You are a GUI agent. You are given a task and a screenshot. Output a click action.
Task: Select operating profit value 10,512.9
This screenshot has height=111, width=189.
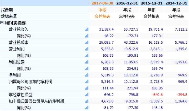coord(131,49)
